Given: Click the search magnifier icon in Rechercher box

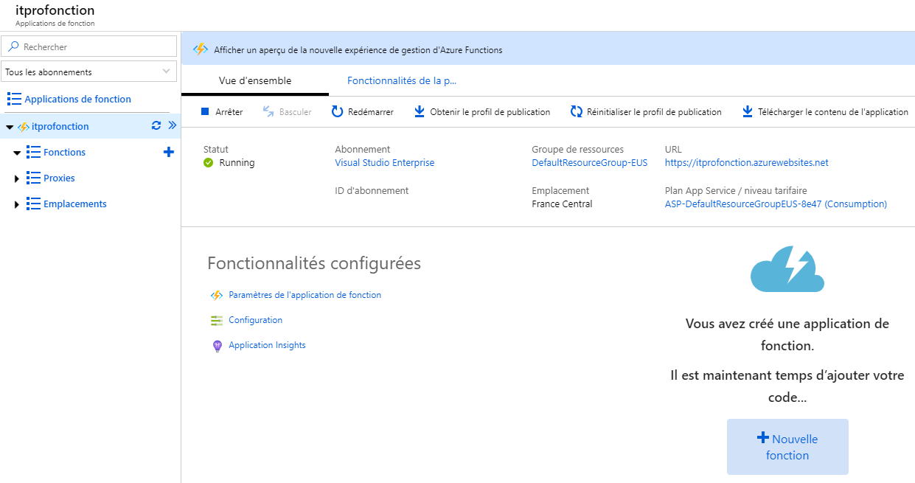Looking at the screenshot, I should click(13, 46).
